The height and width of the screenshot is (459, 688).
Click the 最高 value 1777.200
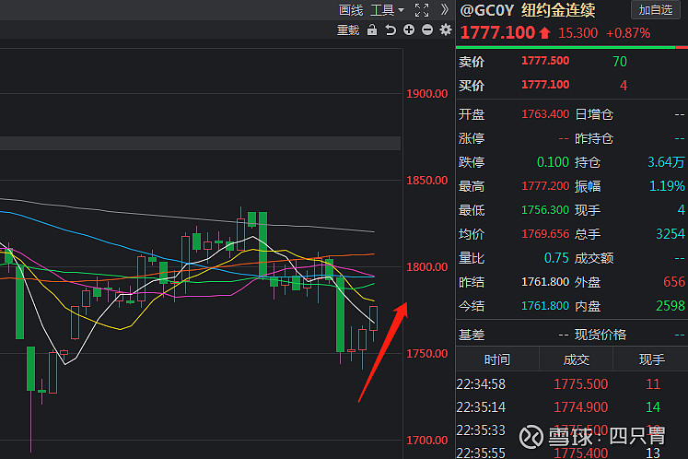pyautogui.click(x=545, y=186)
